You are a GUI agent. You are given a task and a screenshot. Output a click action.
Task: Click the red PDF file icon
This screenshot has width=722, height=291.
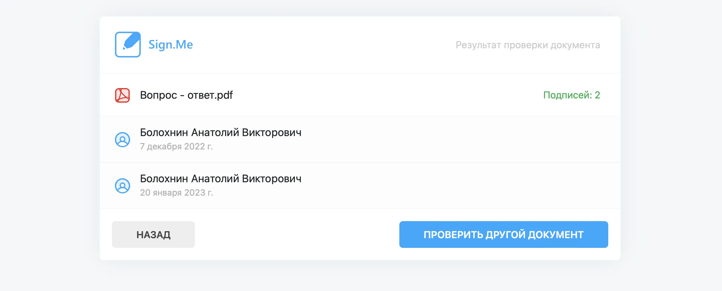coord(122,95)
